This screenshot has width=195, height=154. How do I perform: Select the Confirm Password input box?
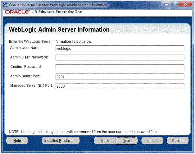[x=120, y=67]
